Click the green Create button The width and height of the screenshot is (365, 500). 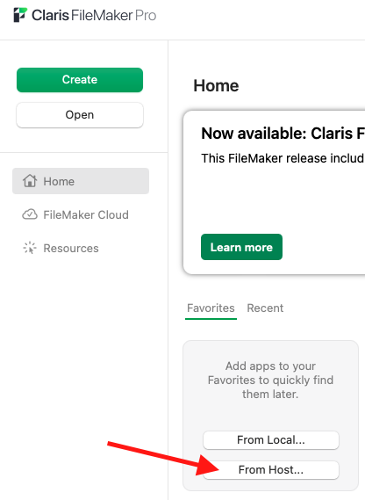(80, 80)
